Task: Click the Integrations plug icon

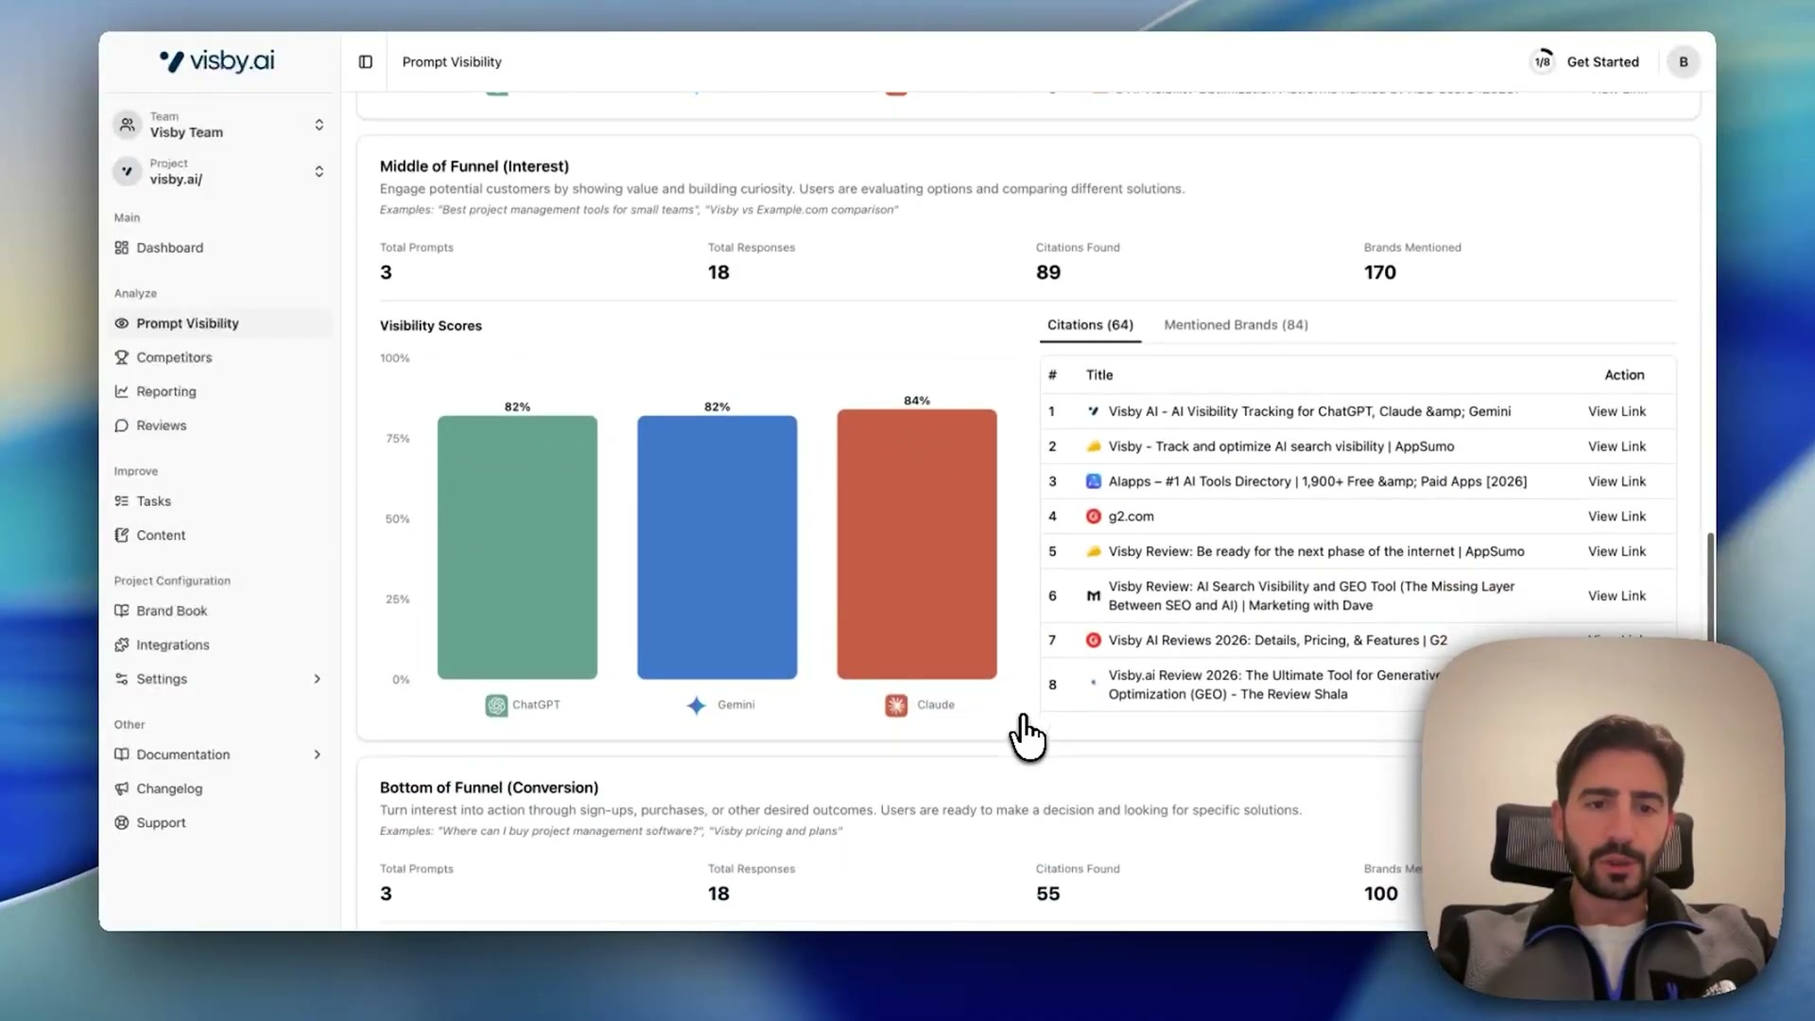Action: (x=121, y=645)
